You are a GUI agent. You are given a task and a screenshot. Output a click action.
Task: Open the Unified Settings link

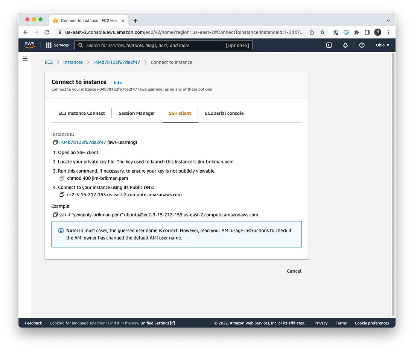157,323
